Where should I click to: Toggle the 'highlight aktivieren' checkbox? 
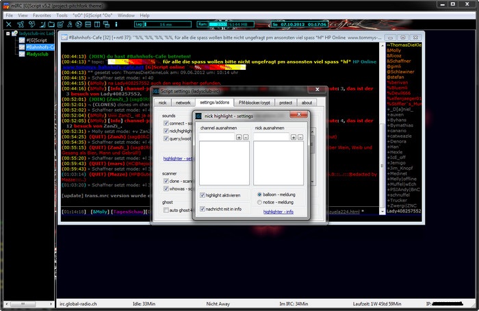[x=203, y=195]
